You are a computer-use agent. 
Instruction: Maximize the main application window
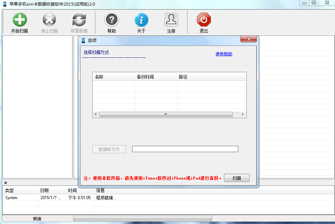coord(314,3)
